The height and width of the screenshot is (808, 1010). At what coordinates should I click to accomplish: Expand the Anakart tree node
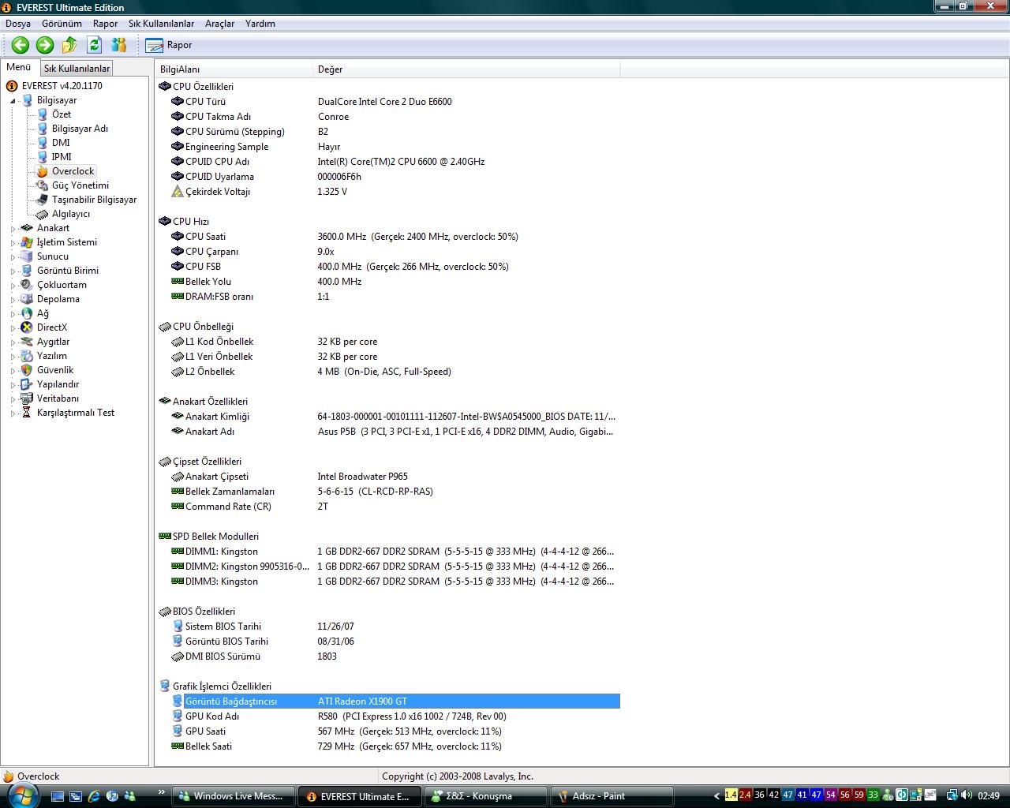(13, 229)
